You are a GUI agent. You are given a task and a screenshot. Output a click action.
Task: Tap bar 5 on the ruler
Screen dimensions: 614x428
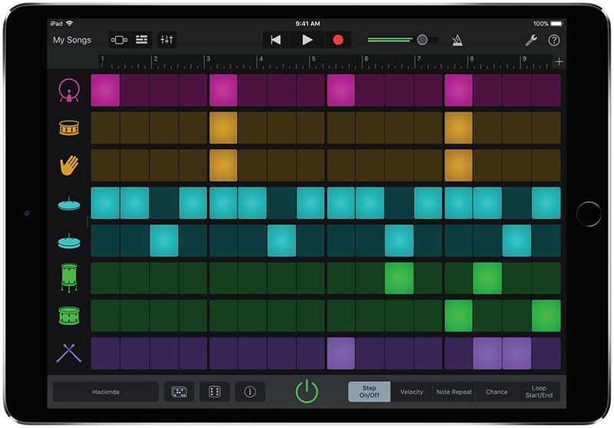pyautogui.click(x=314, y=59)
